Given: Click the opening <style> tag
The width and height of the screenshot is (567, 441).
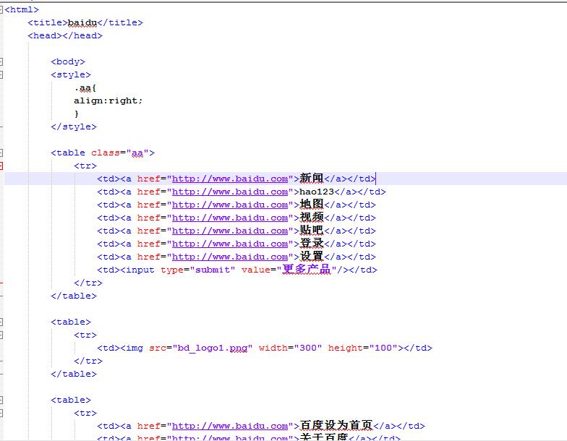Looking at the screenshot, I should tap(71, 75).
